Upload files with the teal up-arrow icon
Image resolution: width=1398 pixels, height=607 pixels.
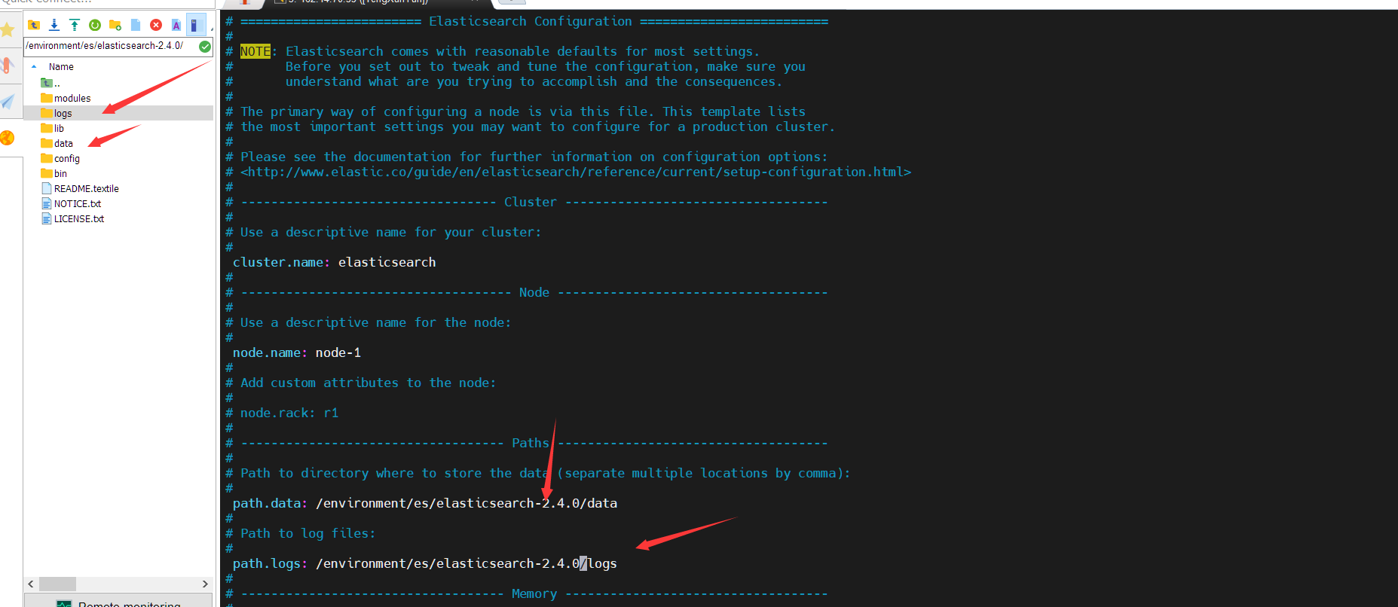pos(75,25)
